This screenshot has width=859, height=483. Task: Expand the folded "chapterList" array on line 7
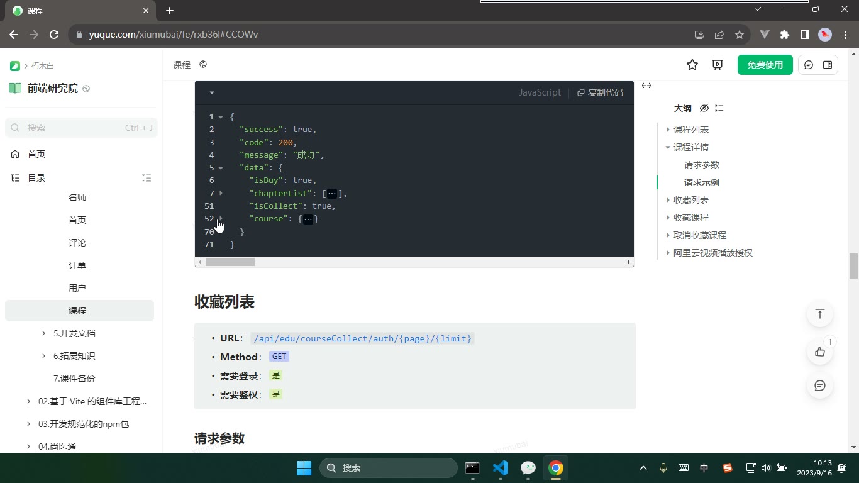coord(221,193)
